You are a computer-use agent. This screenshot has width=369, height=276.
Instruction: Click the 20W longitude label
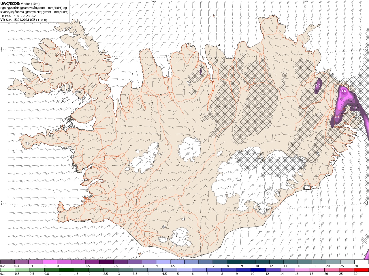153,1
